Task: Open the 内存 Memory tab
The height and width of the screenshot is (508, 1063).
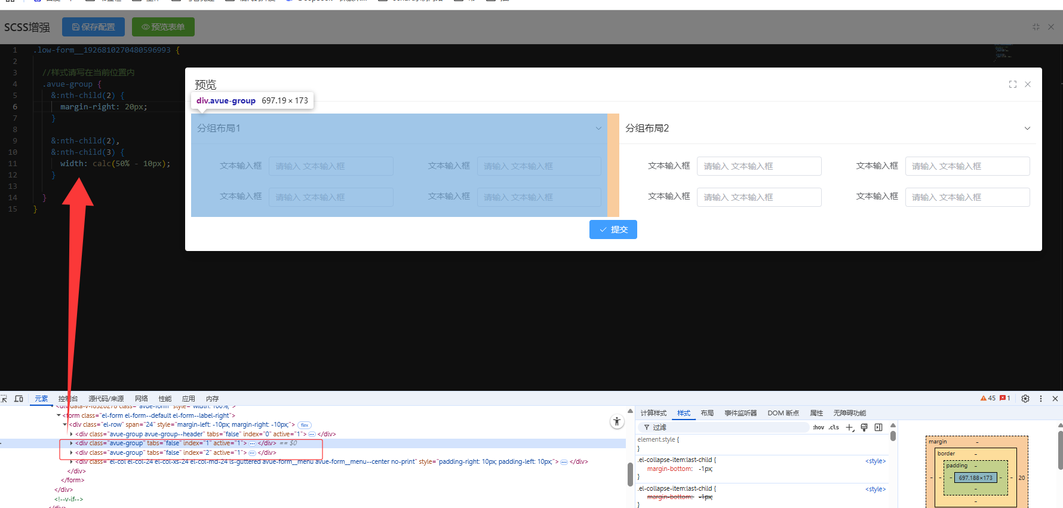Action: [x=212, y=399]
